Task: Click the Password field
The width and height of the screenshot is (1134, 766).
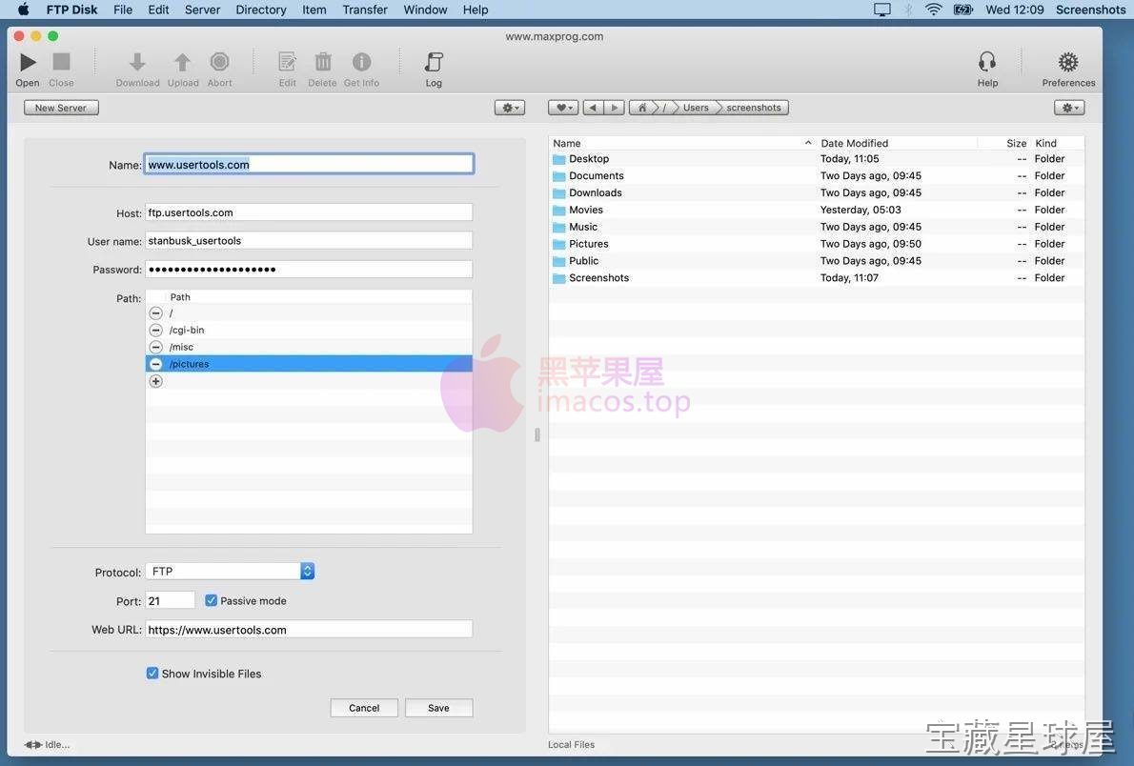Action: (309, 269)
